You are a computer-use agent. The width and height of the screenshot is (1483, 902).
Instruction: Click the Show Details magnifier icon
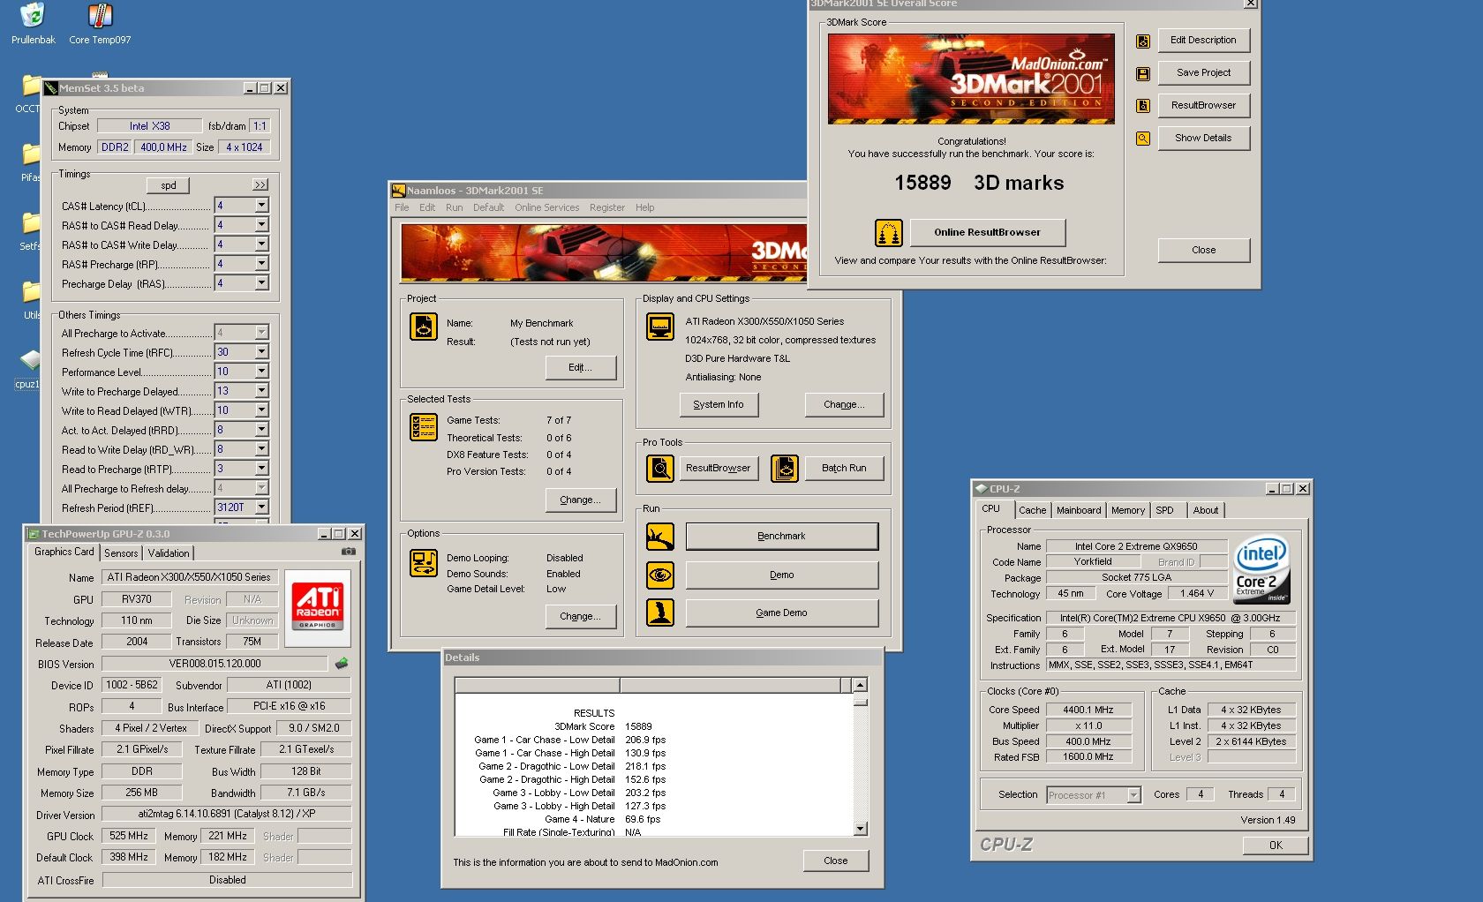tap(1143, 139)
